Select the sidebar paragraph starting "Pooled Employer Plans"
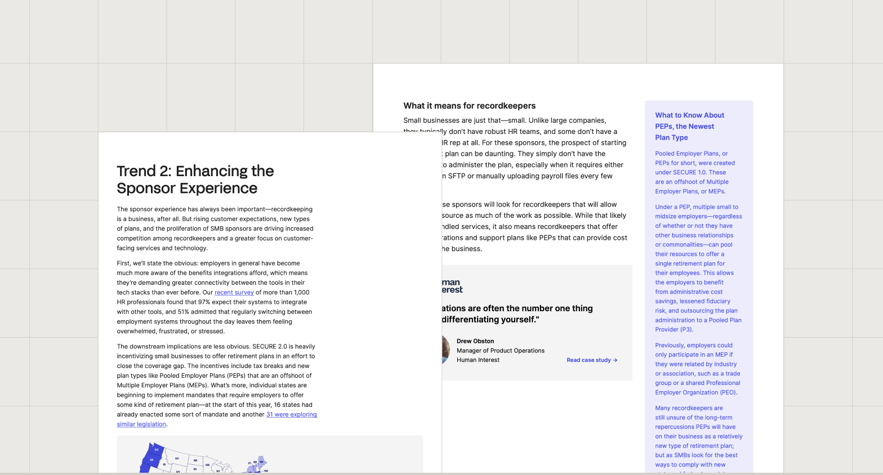 (695, 172)
